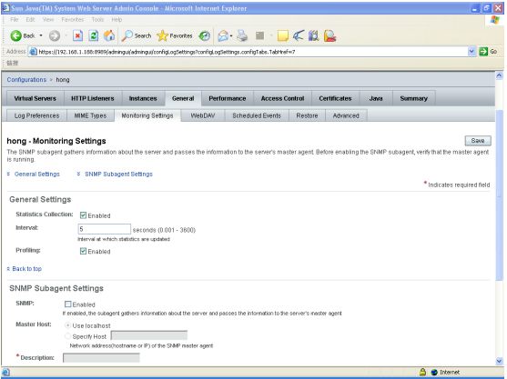Switch to the Access Control tab
507x379 pixels.
pyautogui.click(x=282, y=98)
